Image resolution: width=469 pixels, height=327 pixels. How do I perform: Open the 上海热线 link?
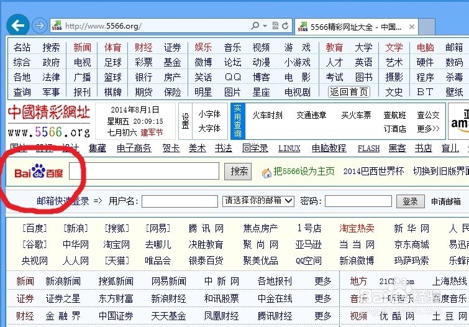click(449, 281)
